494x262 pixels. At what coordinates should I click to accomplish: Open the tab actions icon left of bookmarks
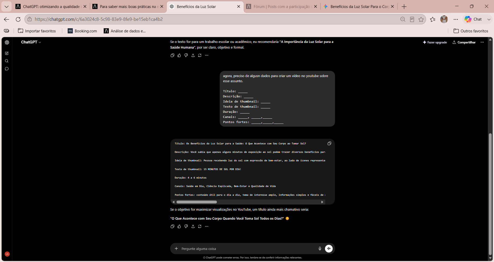pos(6,31)
